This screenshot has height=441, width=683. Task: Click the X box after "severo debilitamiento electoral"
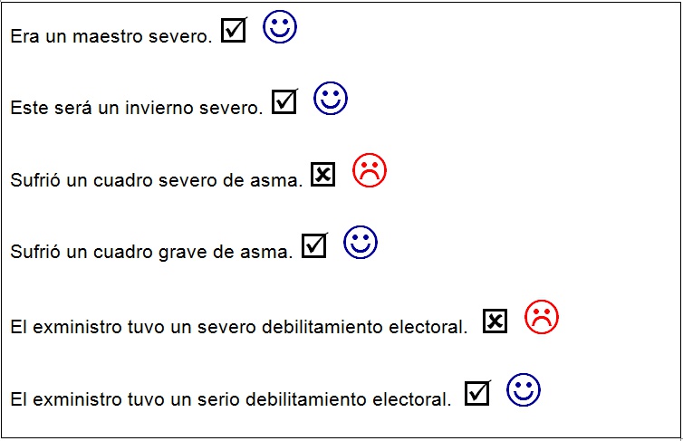click(495, 321)
